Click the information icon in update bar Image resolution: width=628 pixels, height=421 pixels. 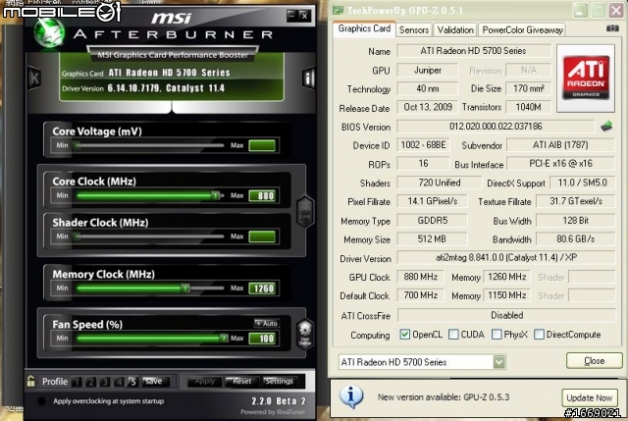click(351, 396)
